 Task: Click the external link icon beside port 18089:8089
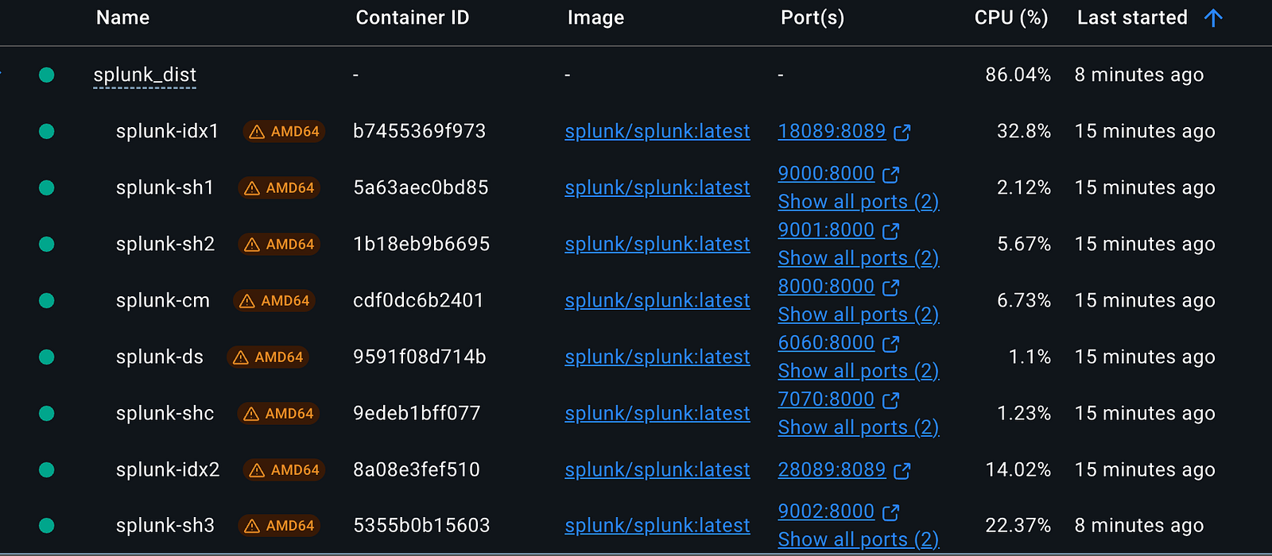click(x=902, y=133)
